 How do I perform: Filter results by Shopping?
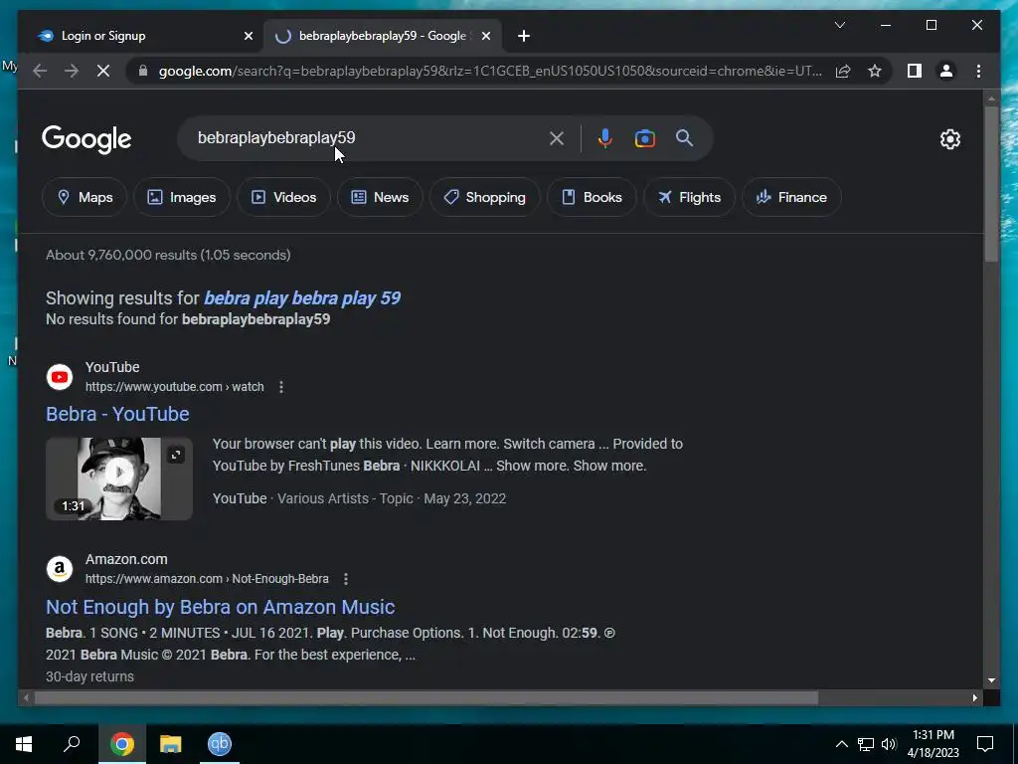click(484, 197)
